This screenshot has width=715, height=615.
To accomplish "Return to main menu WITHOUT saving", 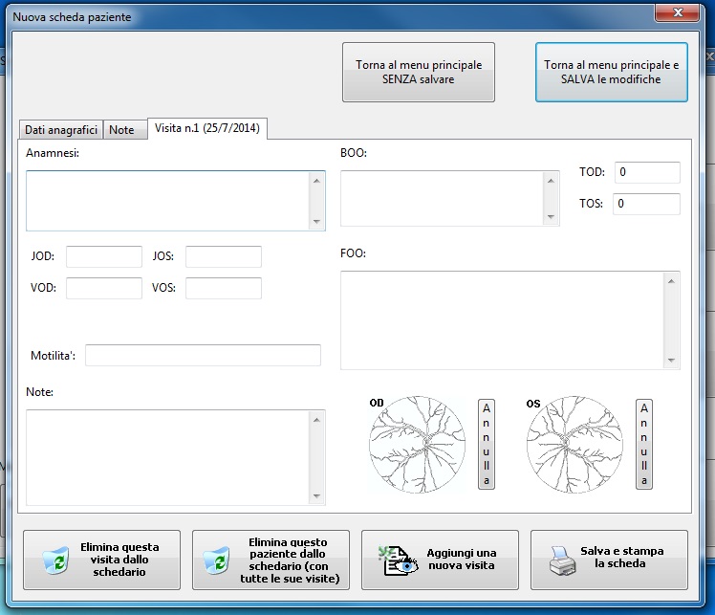I will [x=419, y=73].
